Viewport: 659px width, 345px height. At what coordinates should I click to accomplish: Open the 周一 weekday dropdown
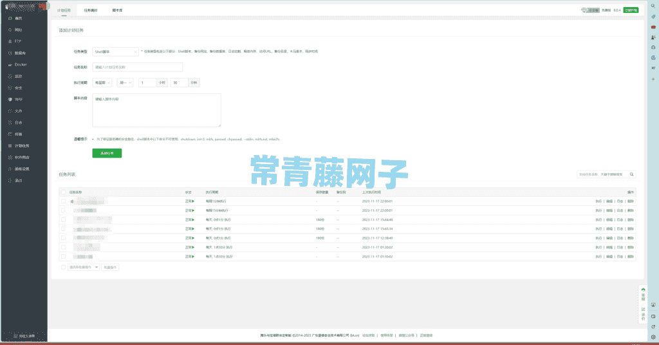coord(125,83)
